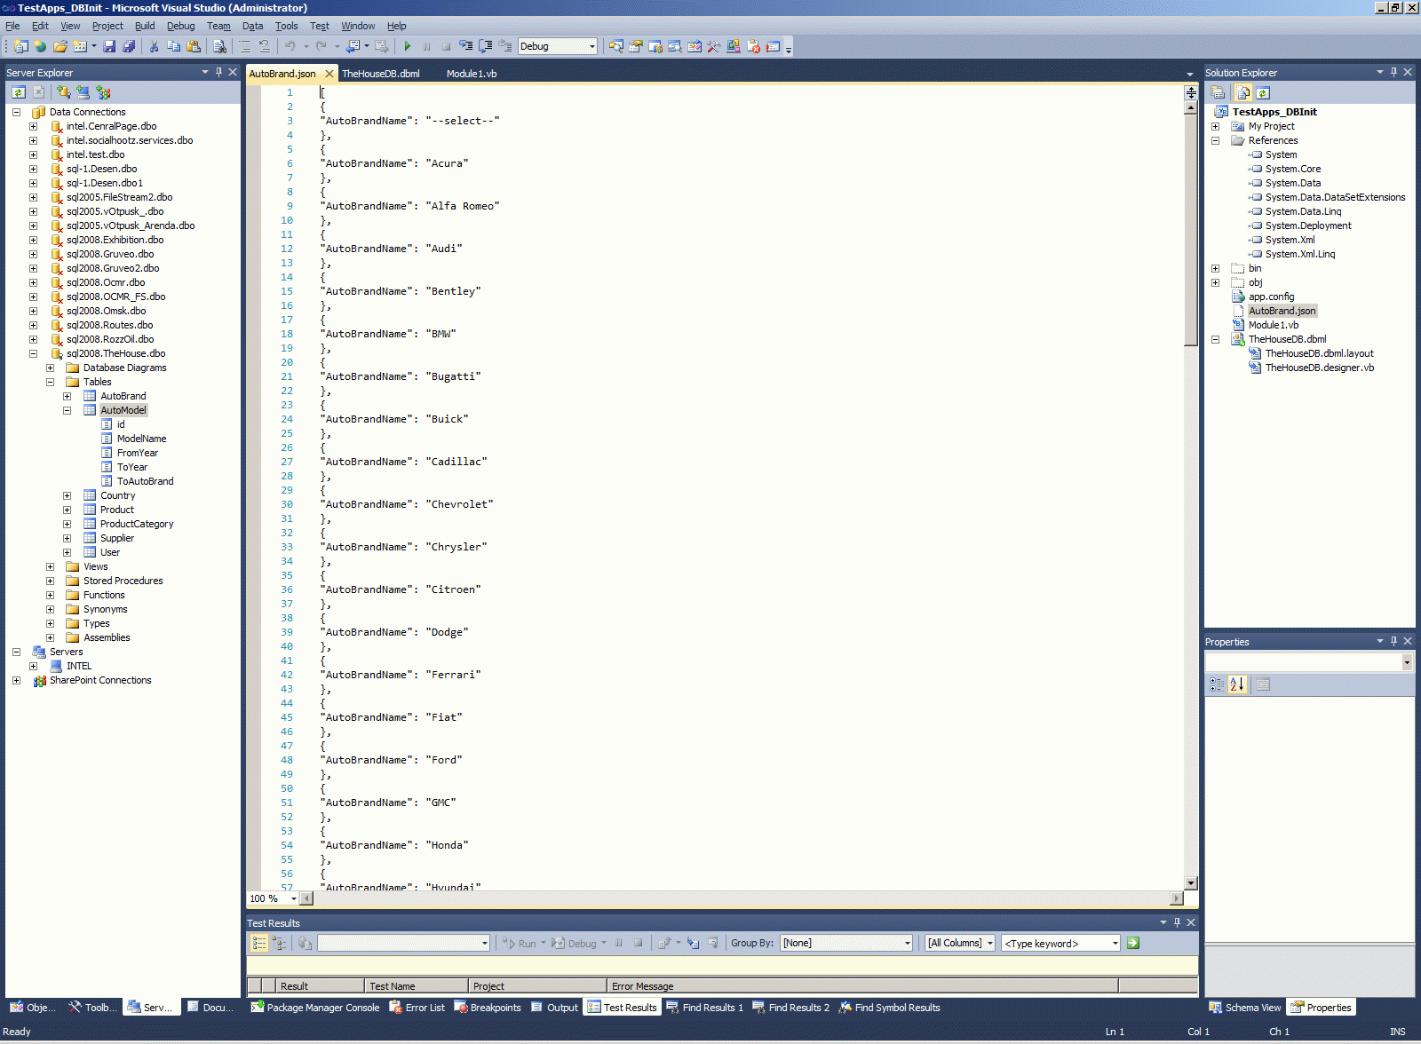Pin the Test Results panel
1421x1044 pixels.
click(1177, 922)
